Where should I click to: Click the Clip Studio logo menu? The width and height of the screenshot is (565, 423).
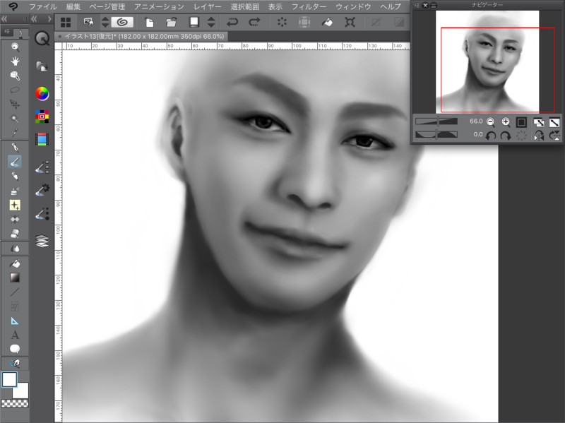click(x=13, y=6)
